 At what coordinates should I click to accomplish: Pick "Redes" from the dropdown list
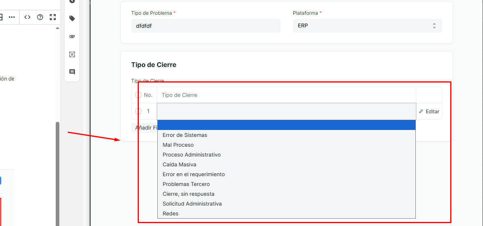coord(170,213)
